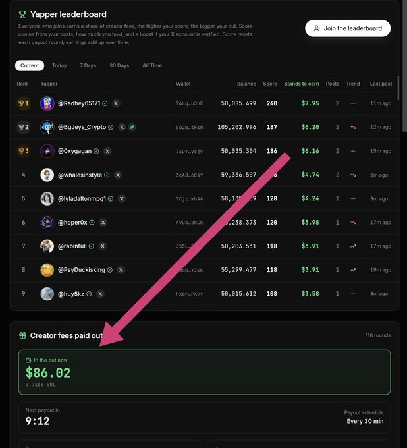Click the rank 2 trophy badge
Viewport: 407px width, 448px height.
point(24,127)
